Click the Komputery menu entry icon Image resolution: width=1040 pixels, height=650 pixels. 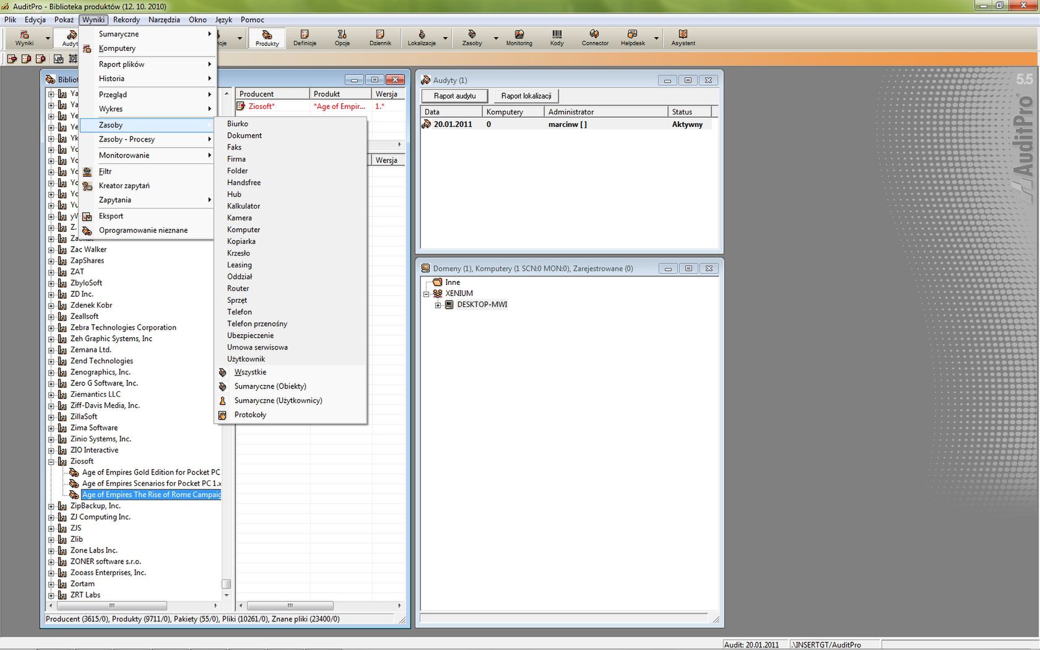pyautogui.click(x=87, y=48)
